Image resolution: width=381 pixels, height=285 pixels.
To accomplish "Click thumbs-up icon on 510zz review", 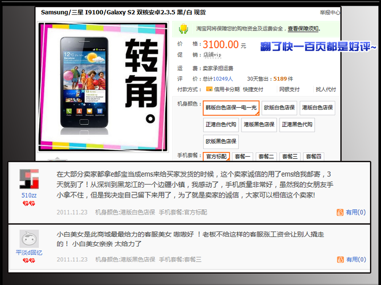I will click(x=340, y=212).
